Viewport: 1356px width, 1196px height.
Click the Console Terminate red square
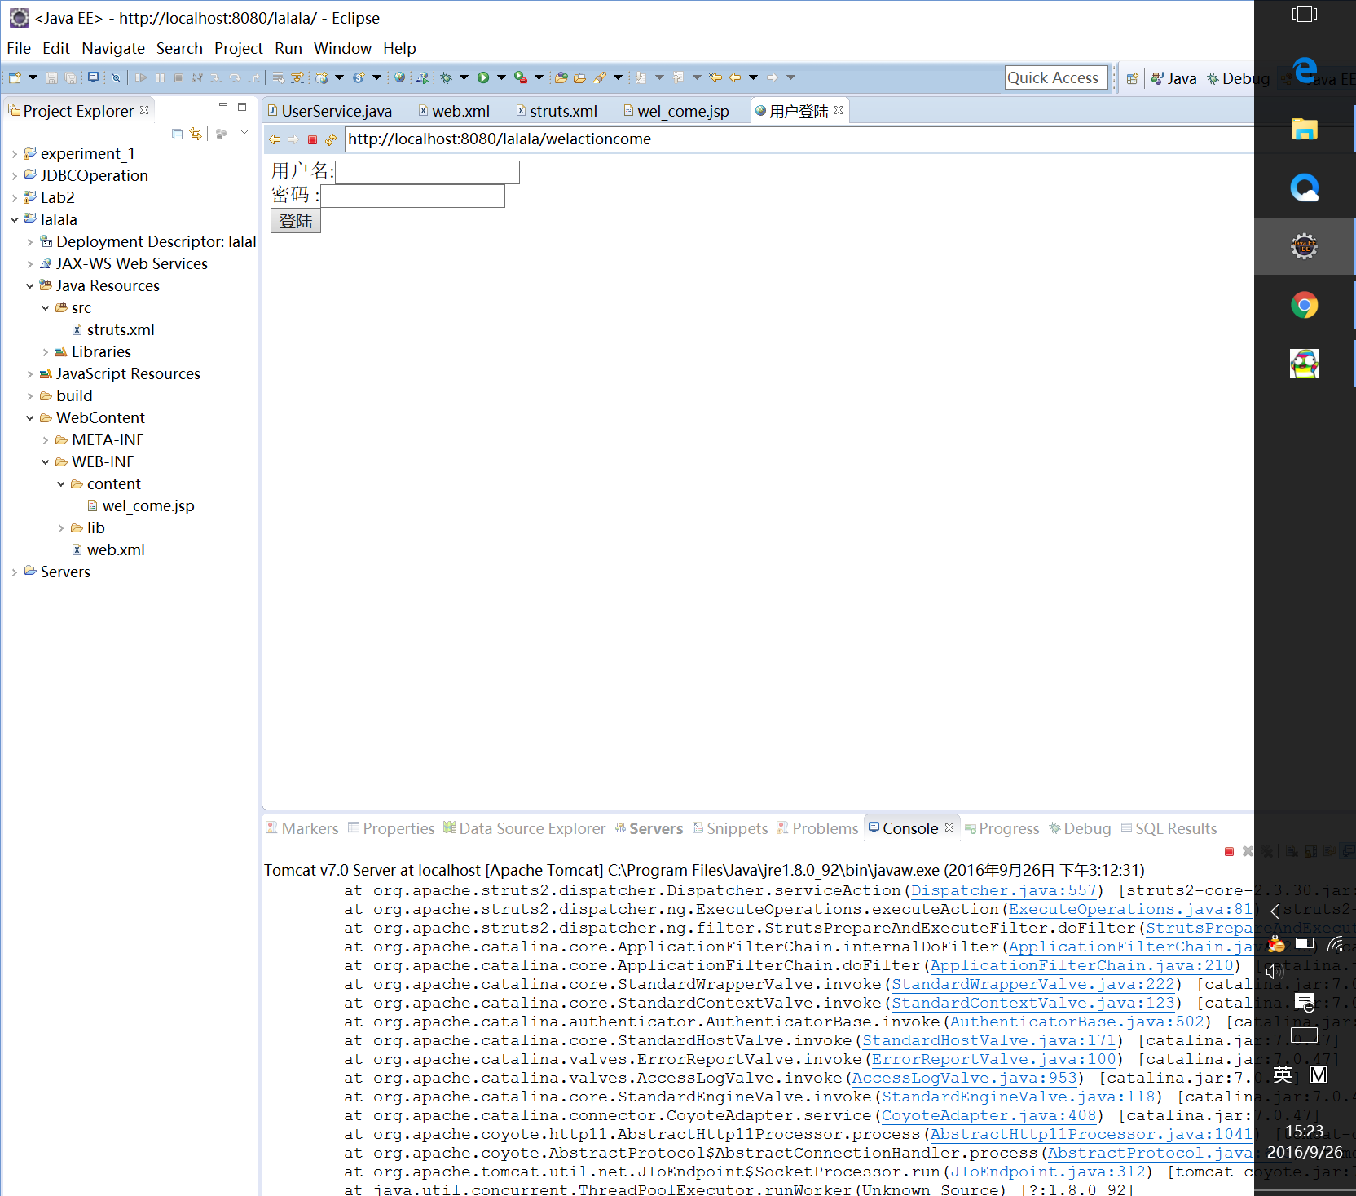[x=1229, y=851]
